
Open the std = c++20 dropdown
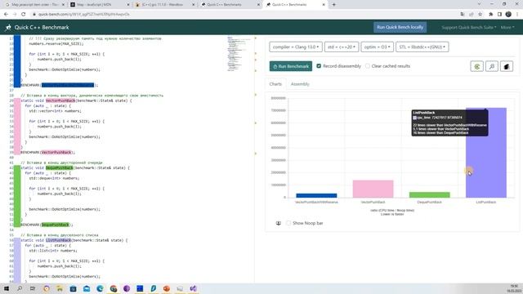(x=342, y=47)
